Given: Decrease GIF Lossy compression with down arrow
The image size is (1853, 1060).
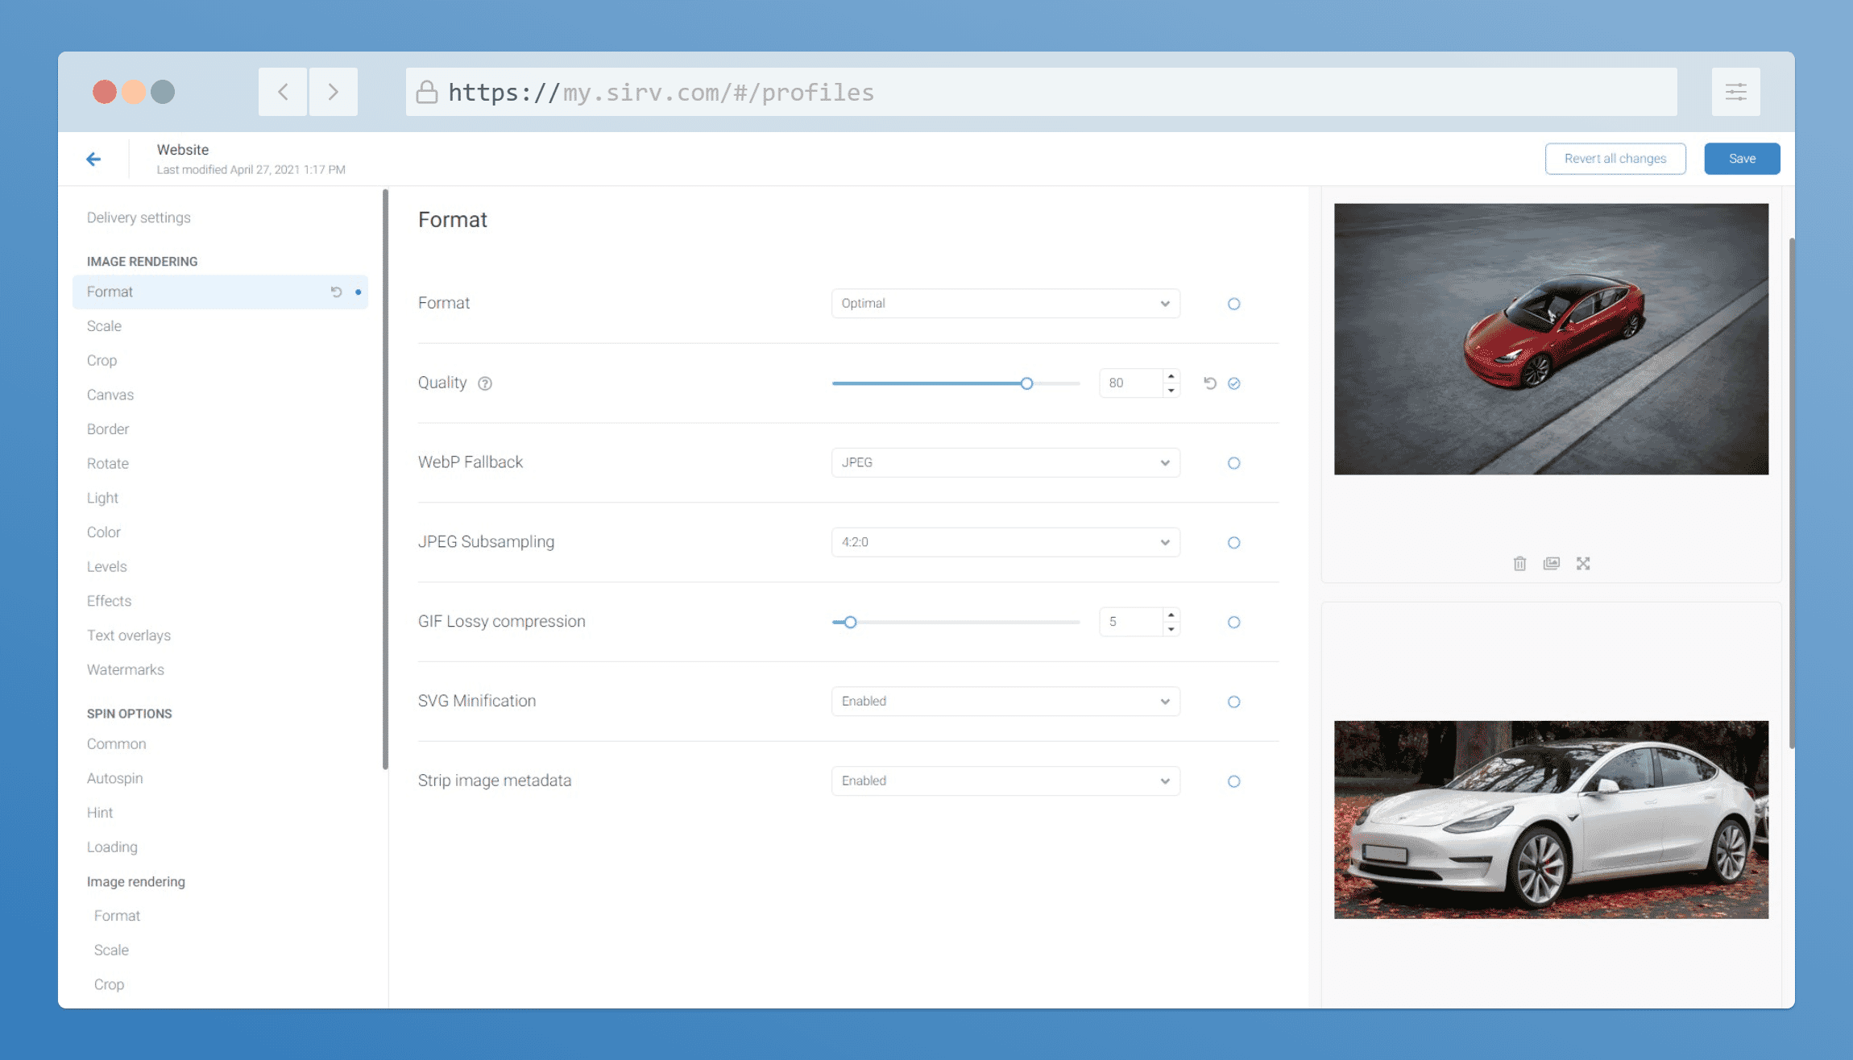Looking at the screenshot, I should tap(1171, 629).
